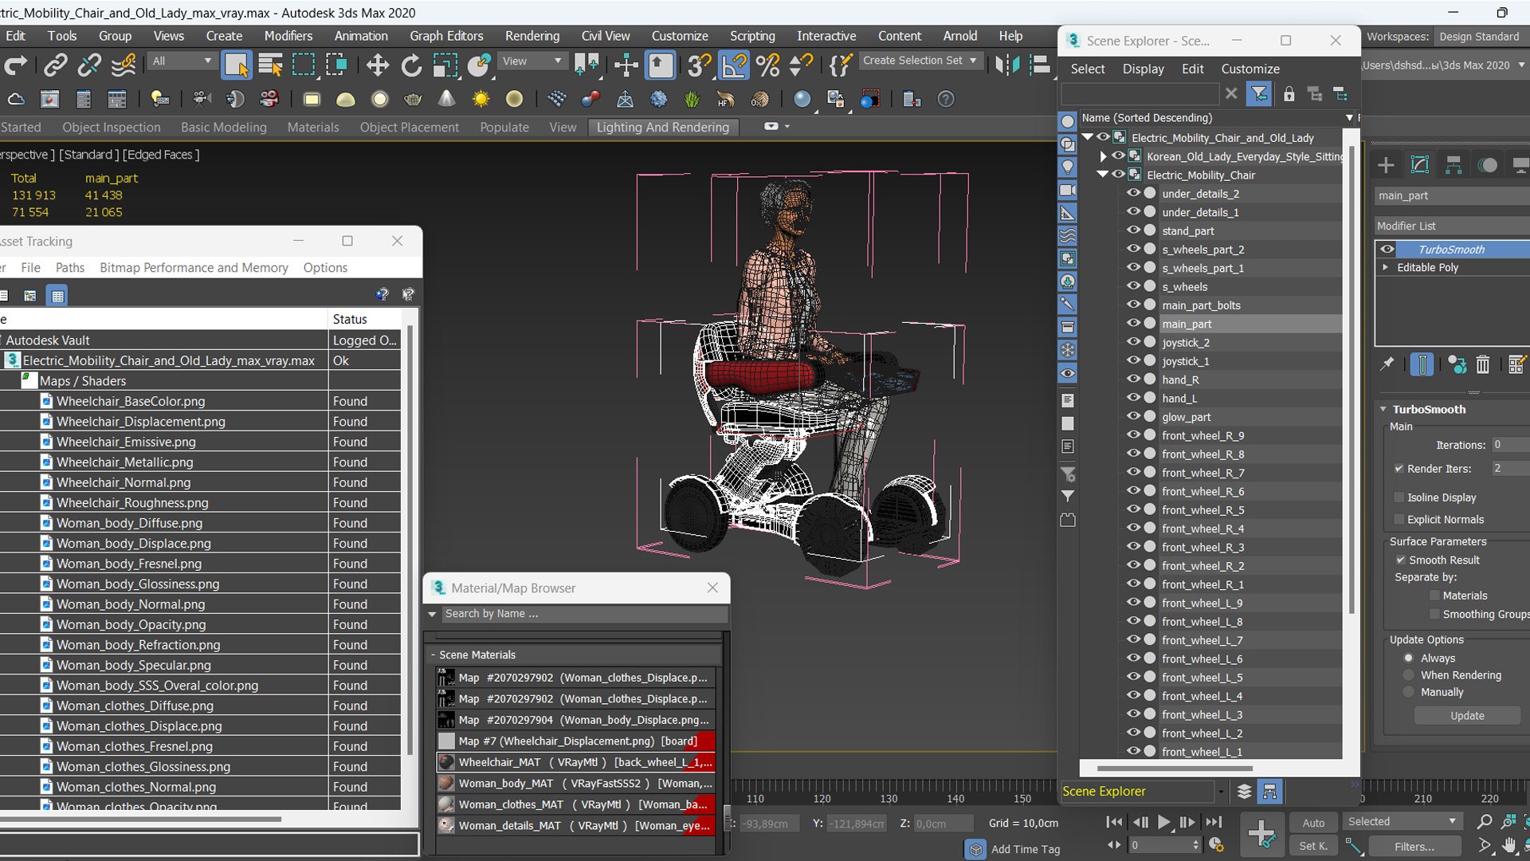
Task: Select the Manually update radio option
Action: [x=1409, y=692]
